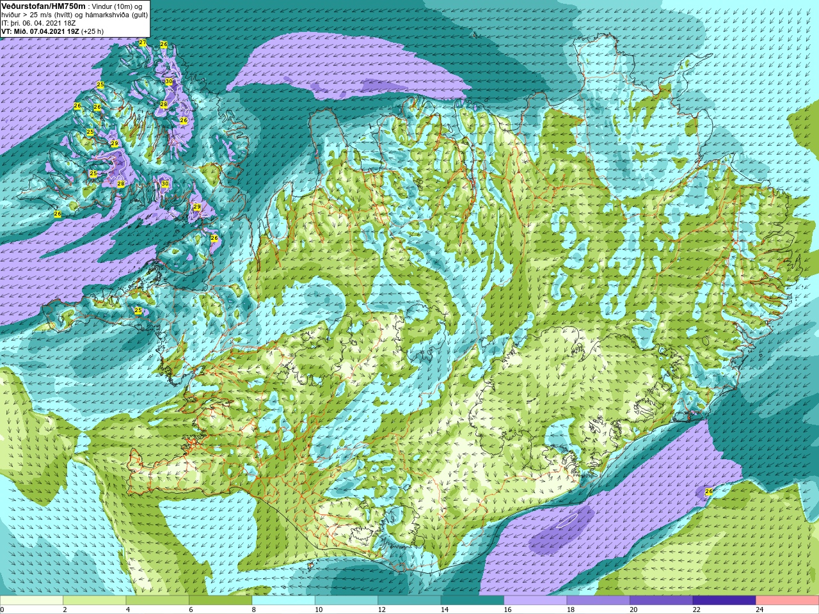
Task: Click the 4–6 m/s legend color band
Action: 157,600
